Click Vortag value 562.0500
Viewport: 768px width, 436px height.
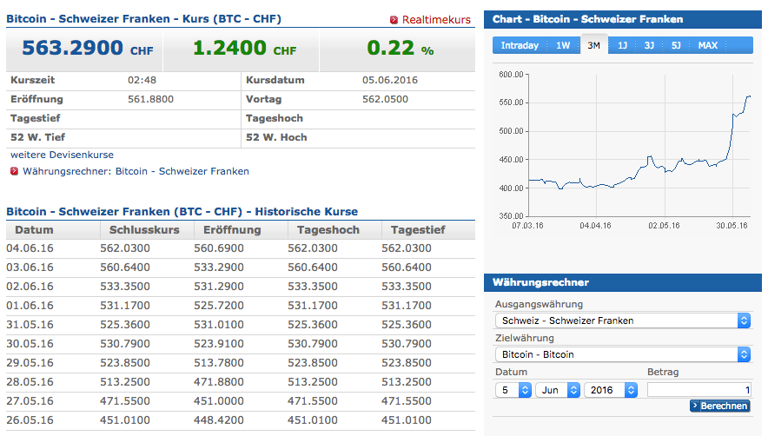tap(385, 100)
